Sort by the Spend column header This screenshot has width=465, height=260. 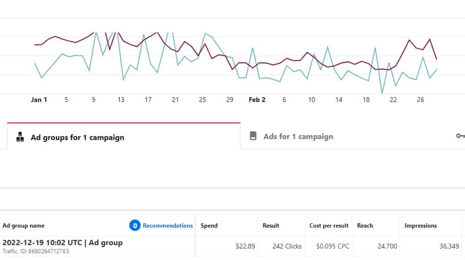[x=209, y=226]
